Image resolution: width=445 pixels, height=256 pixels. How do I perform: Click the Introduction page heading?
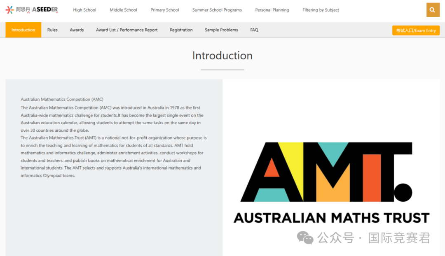tap(222, 56)
